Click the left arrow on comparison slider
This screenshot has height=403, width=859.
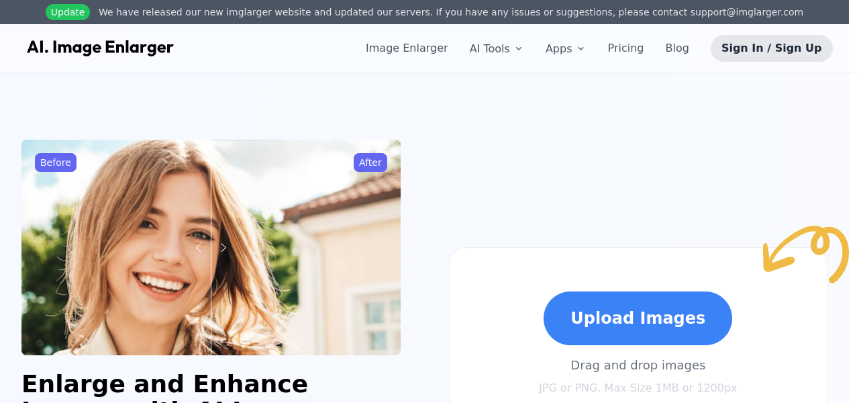coord(199,248)
